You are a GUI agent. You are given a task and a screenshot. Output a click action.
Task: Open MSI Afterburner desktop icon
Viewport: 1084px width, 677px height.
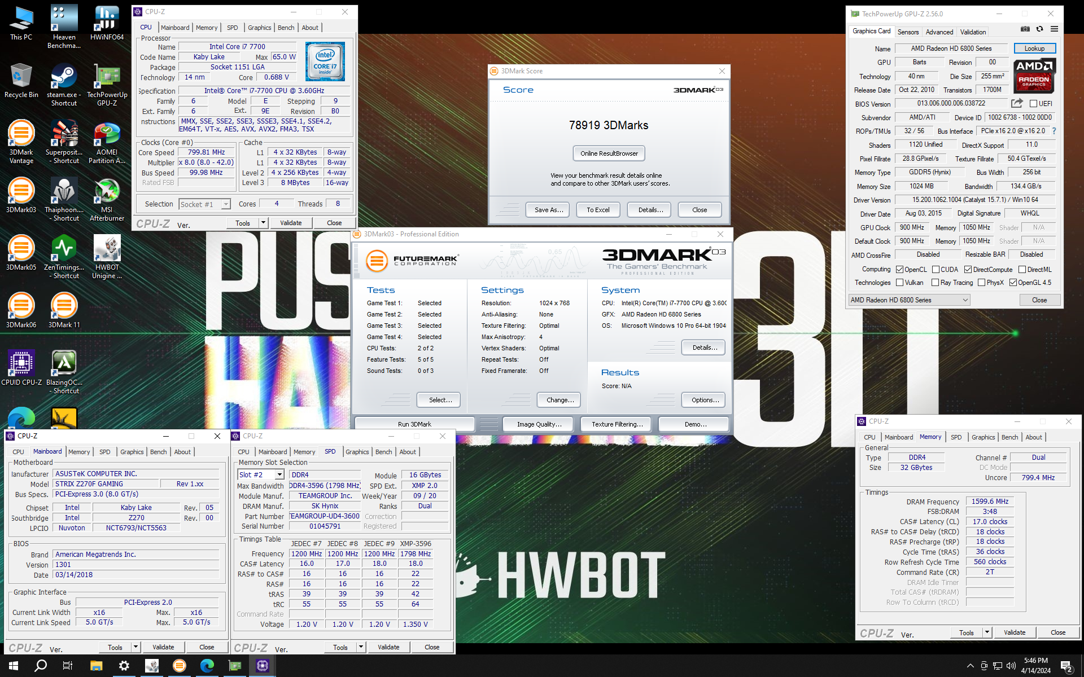tap(107, 200)
